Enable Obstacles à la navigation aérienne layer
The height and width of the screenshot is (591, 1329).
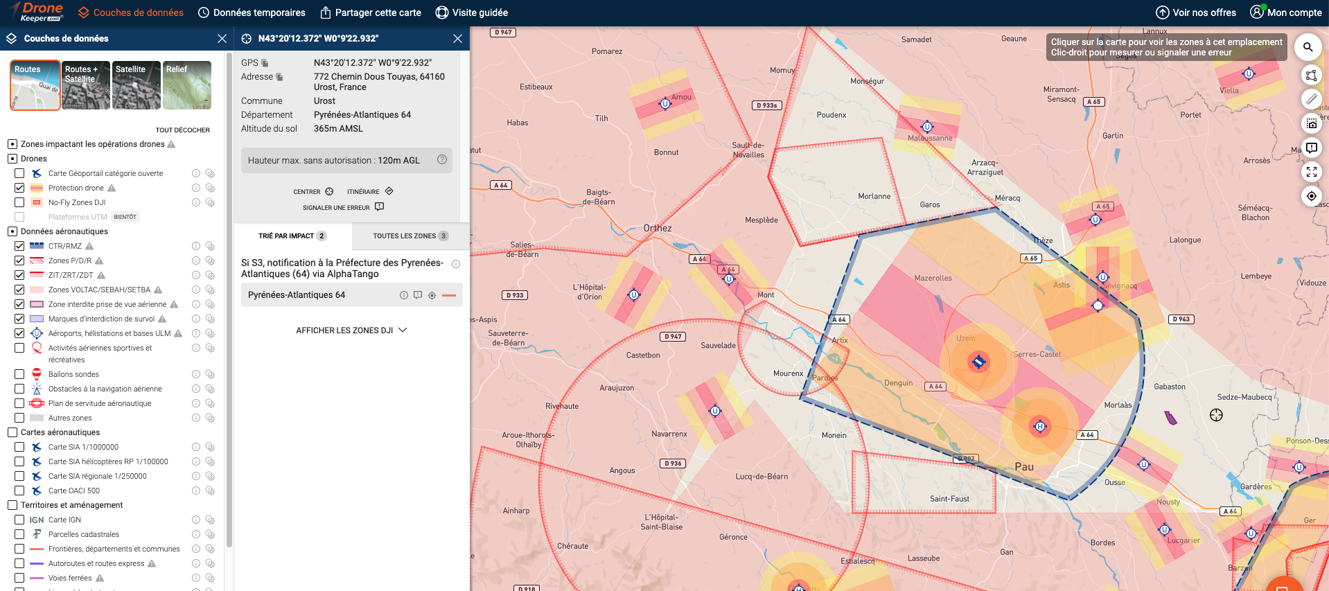pos(19,389)
